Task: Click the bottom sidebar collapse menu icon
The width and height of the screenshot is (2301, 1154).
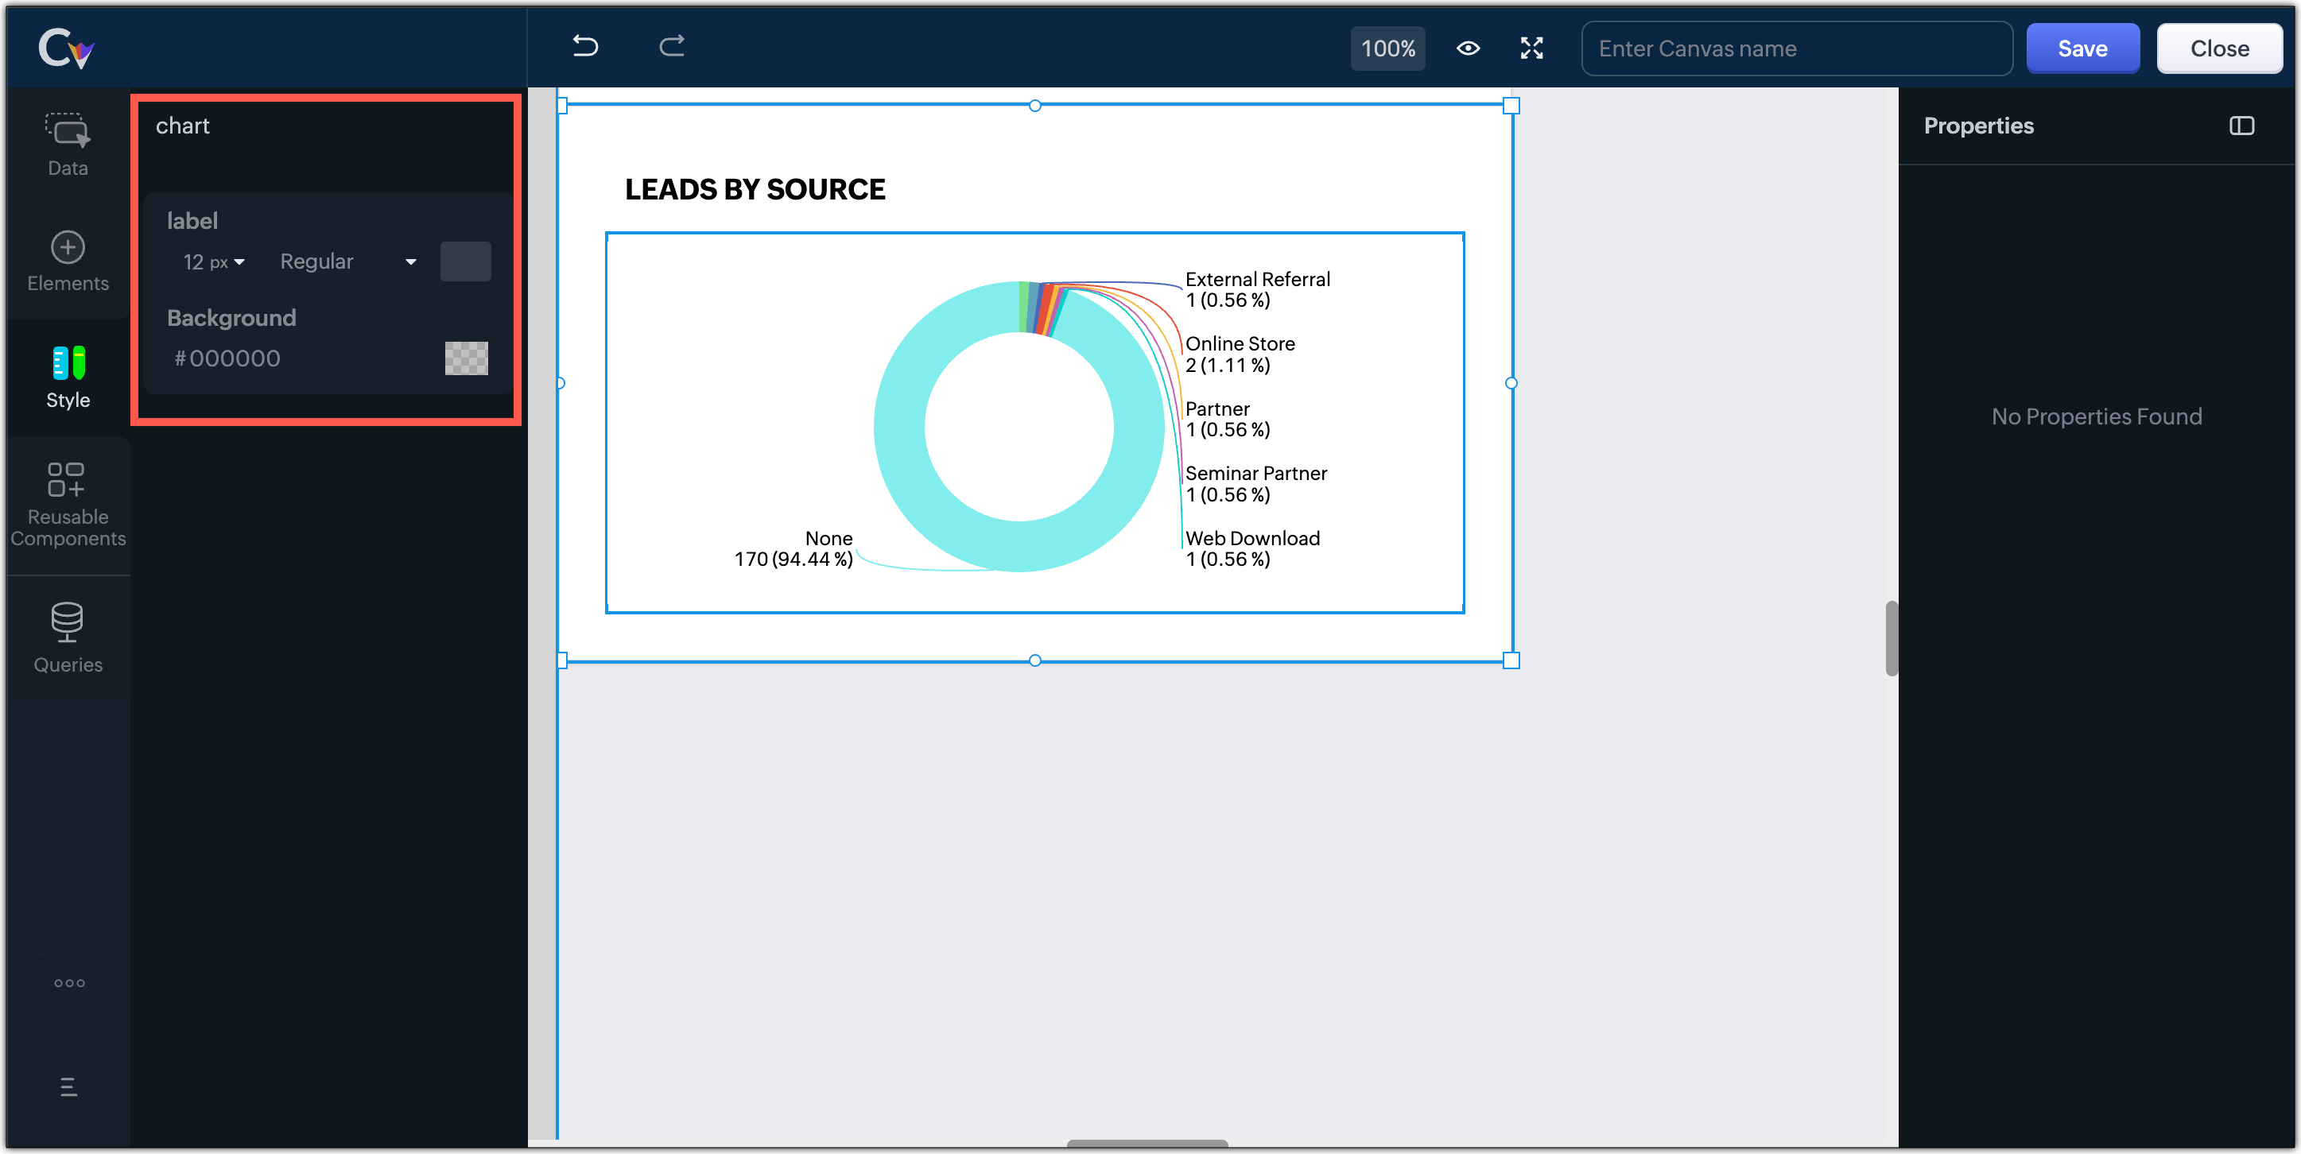Action: (x=69, y=1087)
